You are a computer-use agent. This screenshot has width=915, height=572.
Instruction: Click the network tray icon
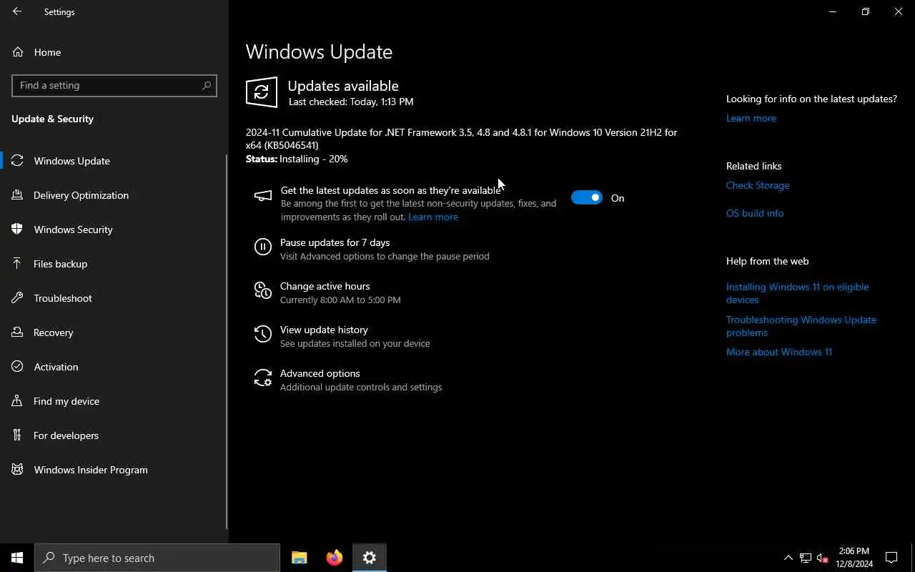(806, 558)
